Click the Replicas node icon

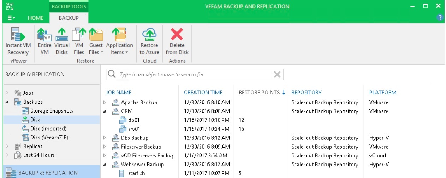tap(18, 146)
